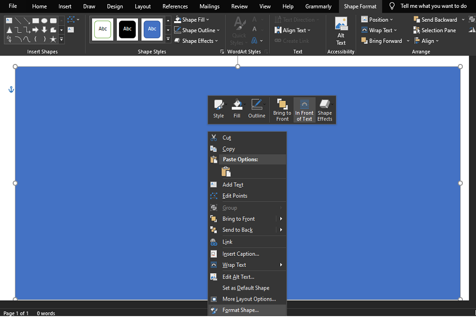Image resolution: width=476 pixels, height=317 pixels.
Task: Switch to the Shape Format ribbon tab
Action: [x=360, y=6]
